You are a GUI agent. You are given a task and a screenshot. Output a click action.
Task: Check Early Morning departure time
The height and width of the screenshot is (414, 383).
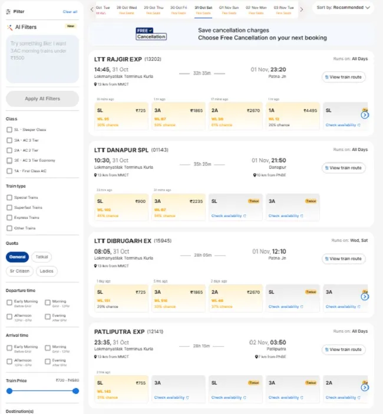point(9,303)
